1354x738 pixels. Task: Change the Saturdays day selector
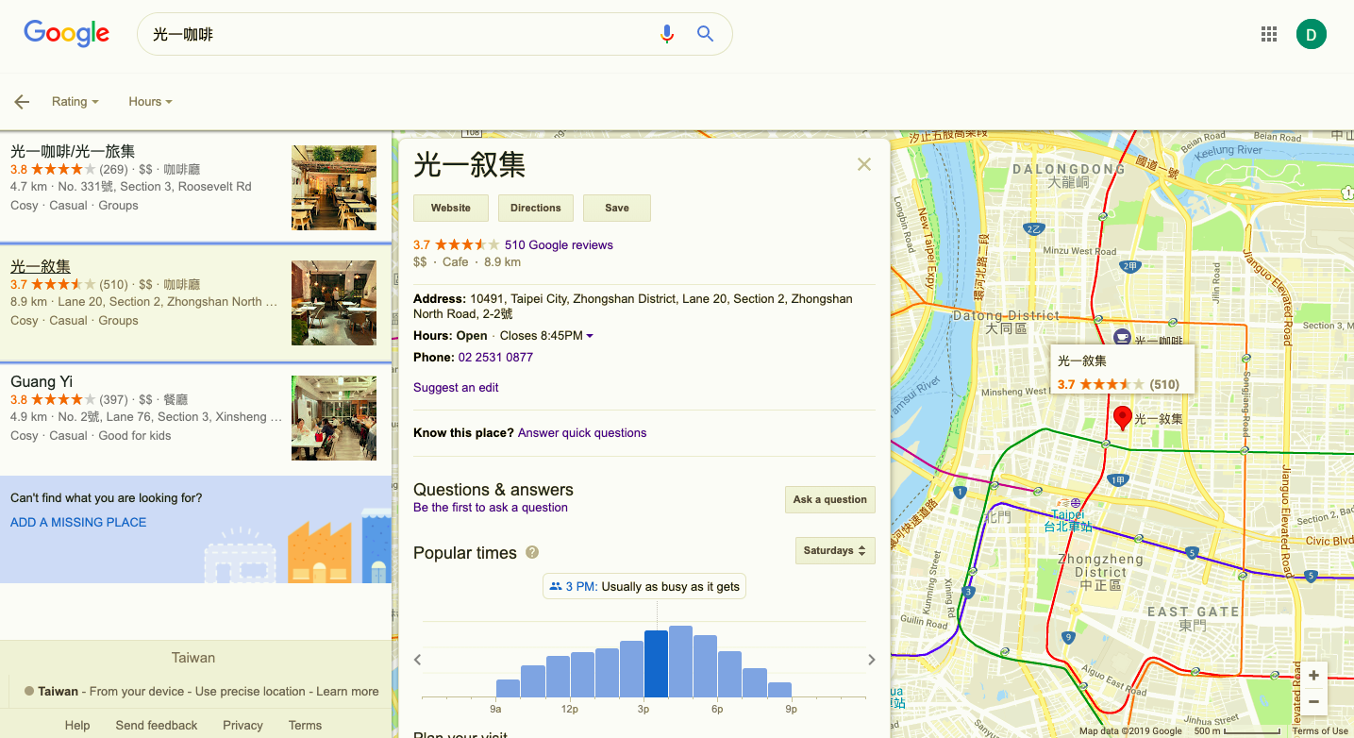(x=836, y=550)
